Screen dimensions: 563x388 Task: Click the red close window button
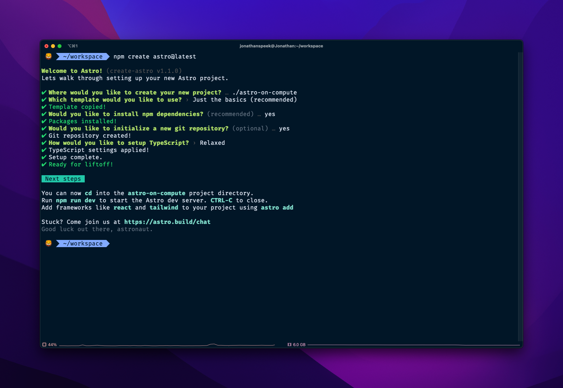tap(46, 46)
